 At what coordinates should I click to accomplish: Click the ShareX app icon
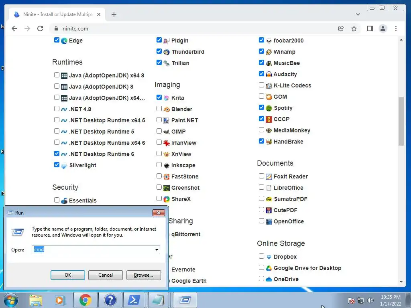pyautogui.click(x=167, y=199)
